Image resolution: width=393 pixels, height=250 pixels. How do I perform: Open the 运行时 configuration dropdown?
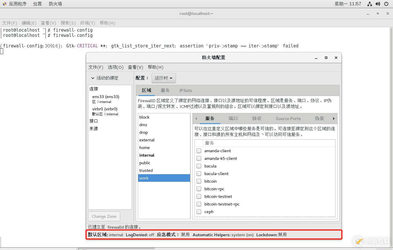164,78
